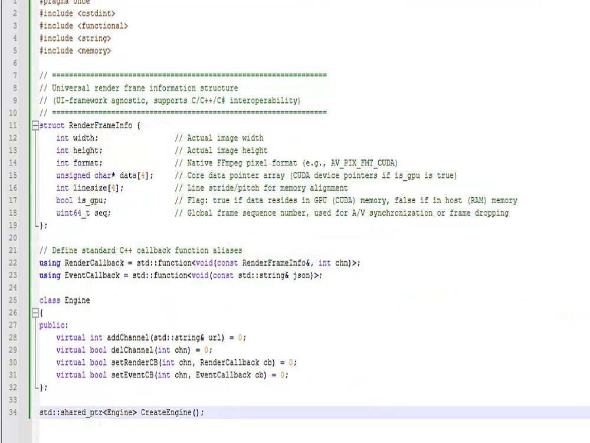Click the "Line stride/pitch for memory alignment" comment
Image resolution: width=590 pixels, height=443 pixels.
(261, 188)
